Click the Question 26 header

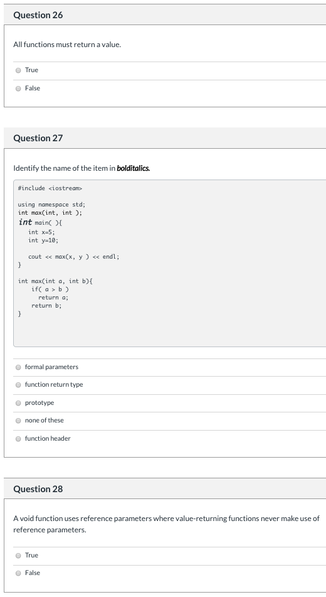coord(38,15)
